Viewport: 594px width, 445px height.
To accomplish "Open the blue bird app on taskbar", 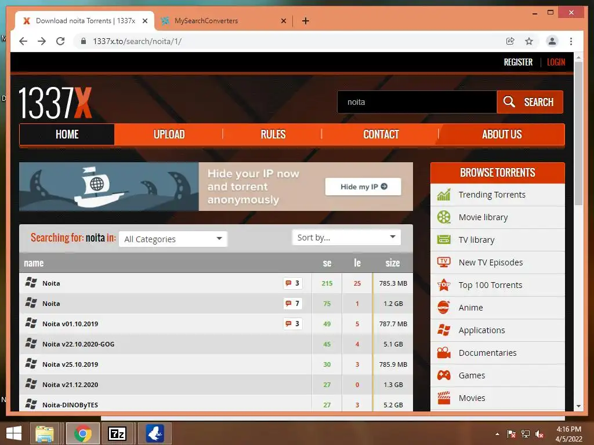I will [x=154, y=433].
